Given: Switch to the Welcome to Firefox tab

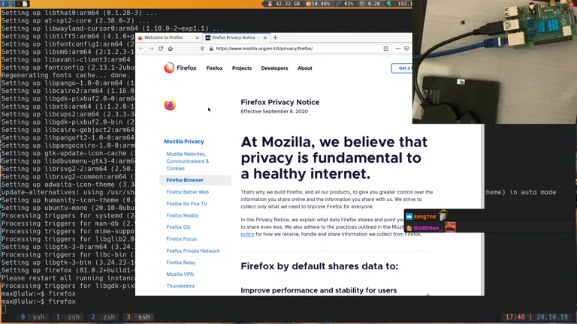Looking at the screenshot, I should pos(165,37).
